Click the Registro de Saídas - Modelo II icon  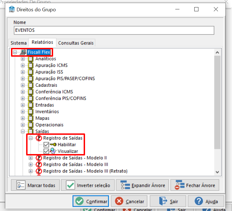pyautogui.click(x=39, y=158)
